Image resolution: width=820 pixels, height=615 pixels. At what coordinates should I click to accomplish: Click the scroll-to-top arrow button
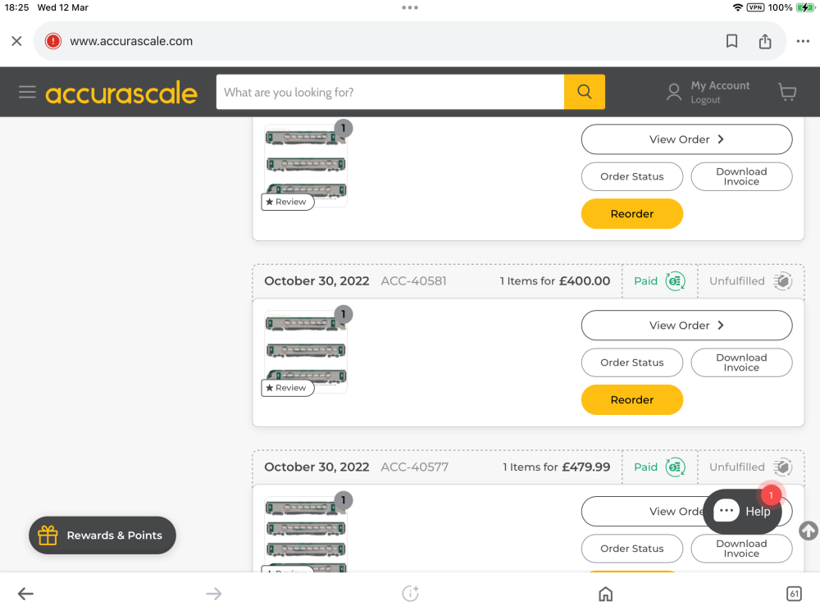click(808, 531)
